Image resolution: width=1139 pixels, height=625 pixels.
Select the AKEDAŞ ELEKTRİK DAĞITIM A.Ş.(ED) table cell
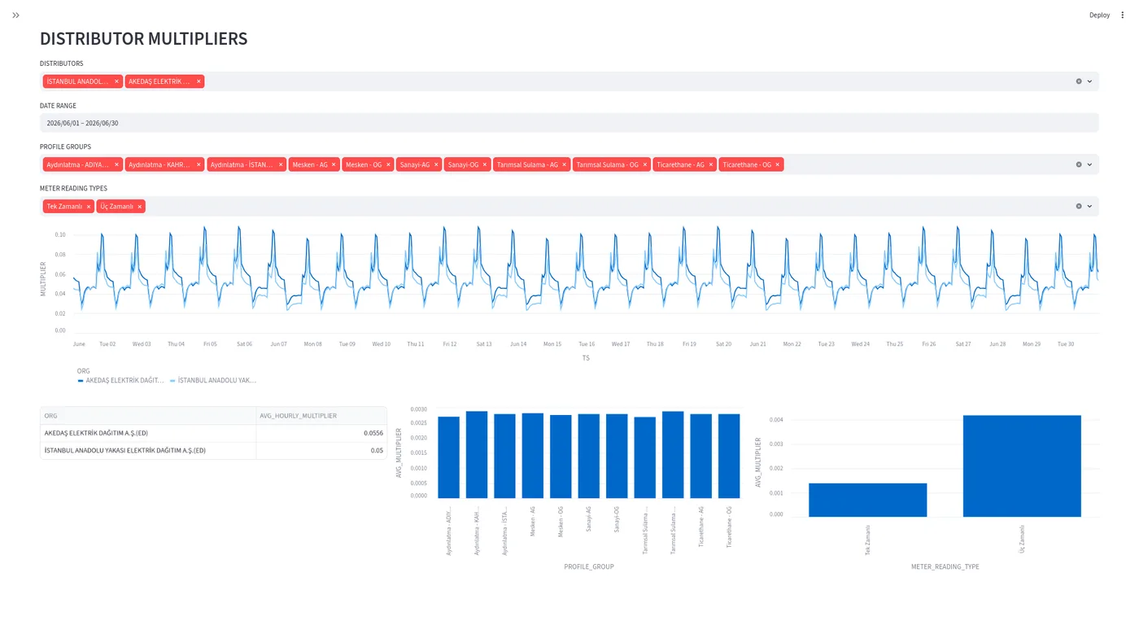click(x=148, y=433)
